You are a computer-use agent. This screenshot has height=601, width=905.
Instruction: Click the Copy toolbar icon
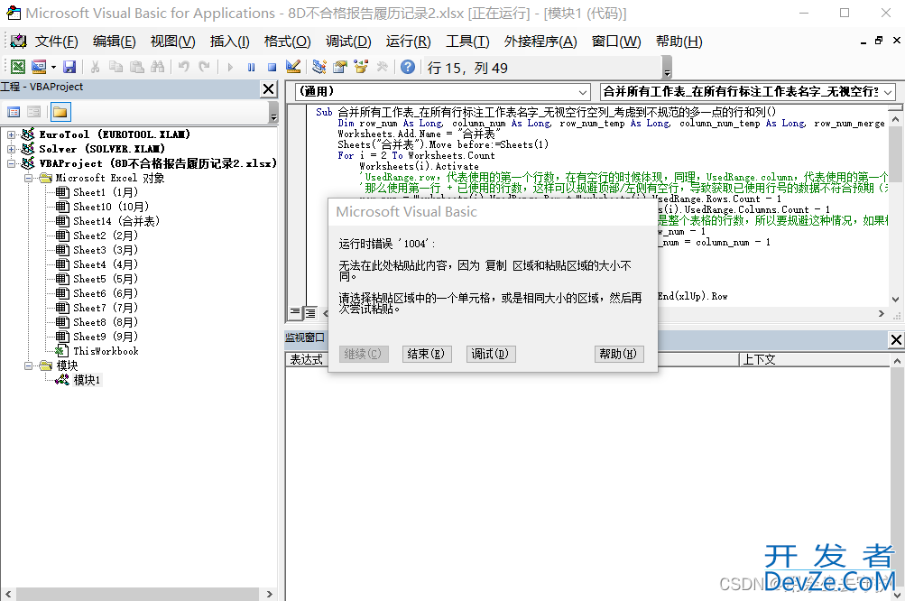(x=116, y=67)
